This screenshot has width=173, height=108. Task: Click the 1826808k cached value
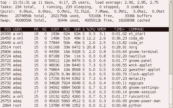pos(127,20)
